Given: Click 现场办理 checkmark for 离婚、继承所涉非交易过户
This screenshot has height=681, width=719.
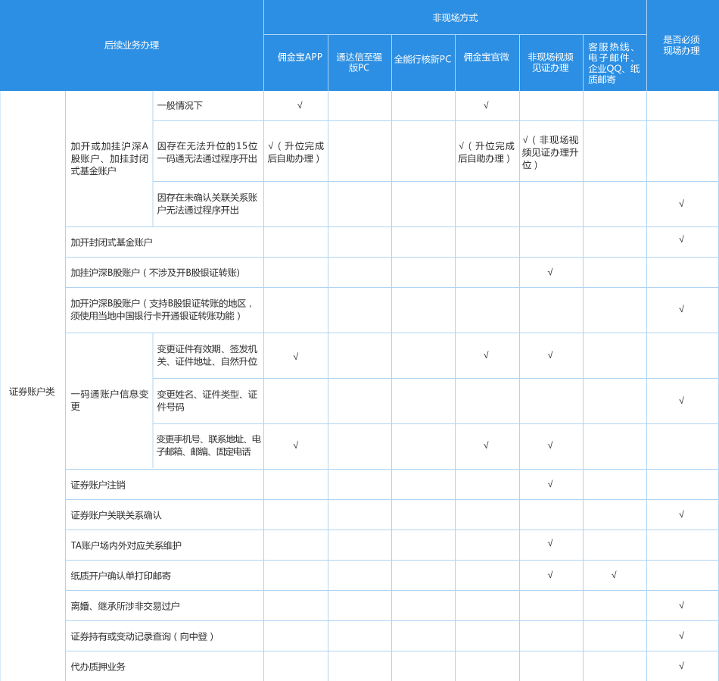Looking at the screenshot, I should coord(681,604).
